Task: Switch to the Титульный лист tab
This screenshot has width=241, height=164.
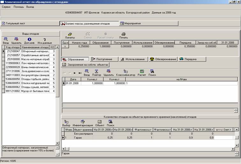Action: click(16, 24)
